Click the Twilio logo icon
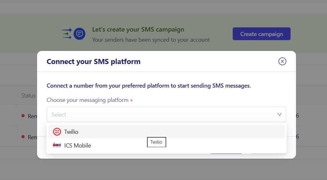 pyautogui.click(x=57, y=132)
